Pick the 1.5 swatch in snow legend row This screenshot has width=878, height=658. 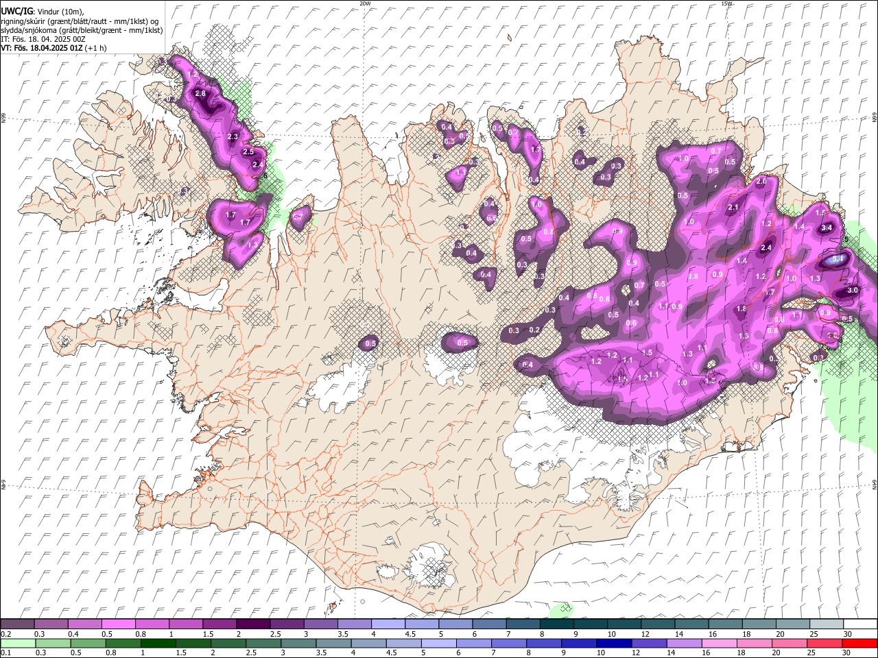pyautogui.click(x=219, y=624)
